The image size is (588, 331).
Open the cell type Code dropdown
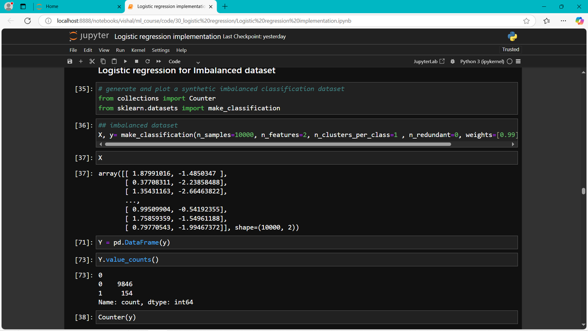[x=184, y=61]
